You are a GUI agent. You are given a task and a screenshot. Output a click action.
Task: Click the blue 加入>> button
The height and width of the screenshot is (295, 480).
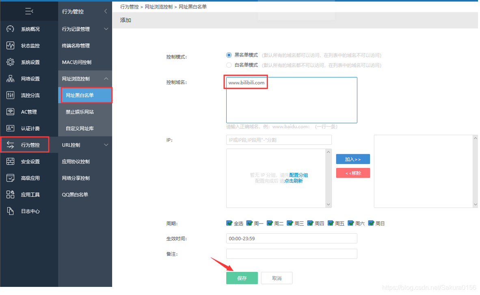[353, 159]
